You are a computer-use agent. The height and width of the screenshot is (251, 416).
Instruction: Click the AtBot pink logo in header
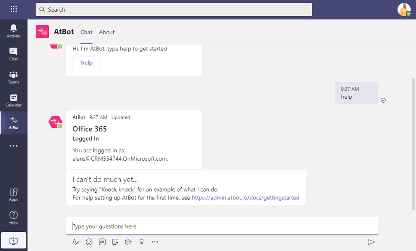pyautogui.click(x=42, y=32)
